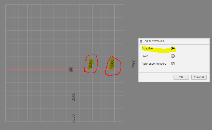
Task: Cancel the Grid Settings dialog
Action: pos(199,77)
